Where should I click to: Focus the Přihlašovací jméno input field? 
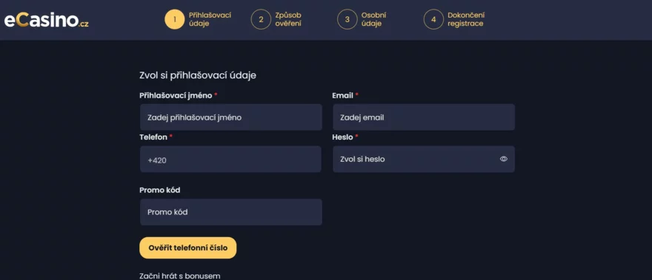point(230,117)
